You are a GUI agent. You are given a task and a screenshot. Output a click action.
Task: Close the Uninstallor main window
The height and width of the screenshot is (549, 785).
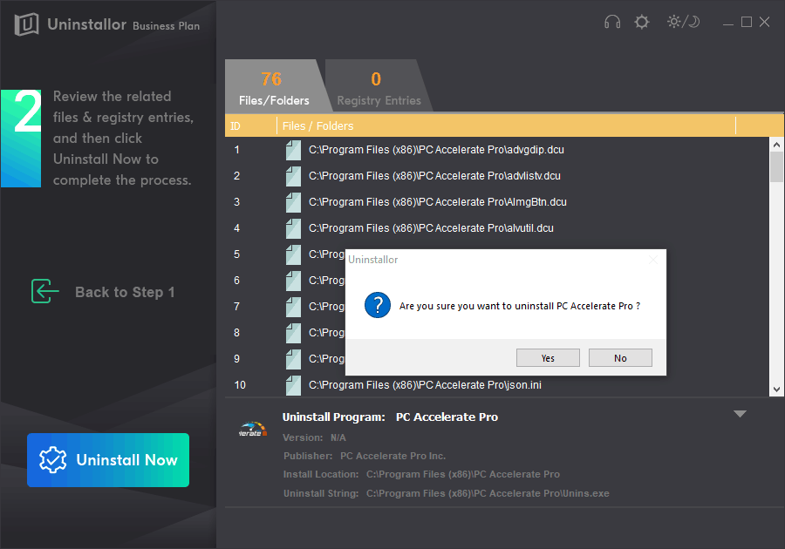point(764,22)
